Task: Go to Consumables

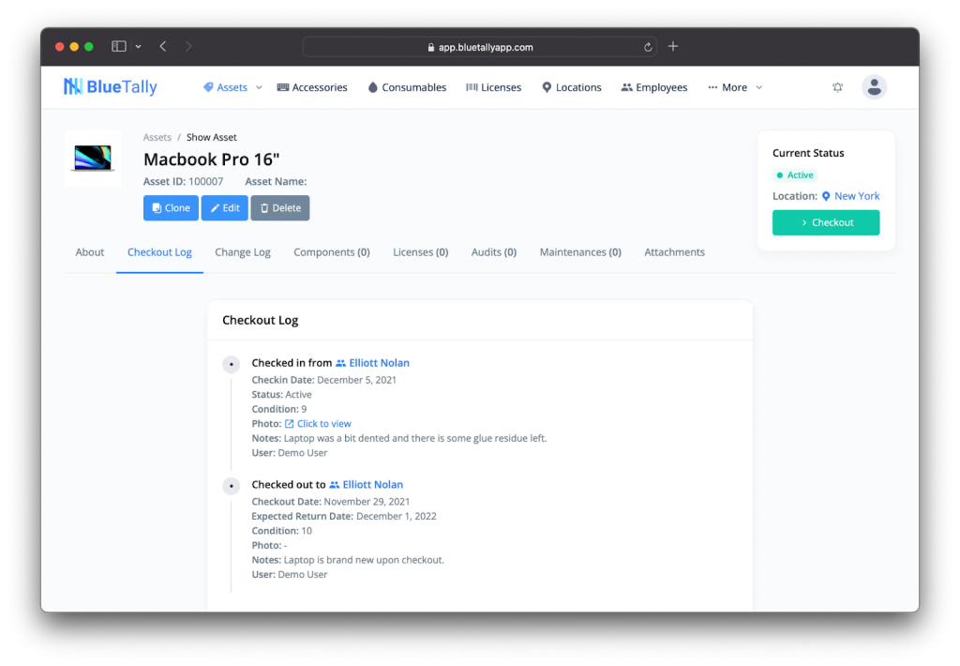Action: (407, 87)
